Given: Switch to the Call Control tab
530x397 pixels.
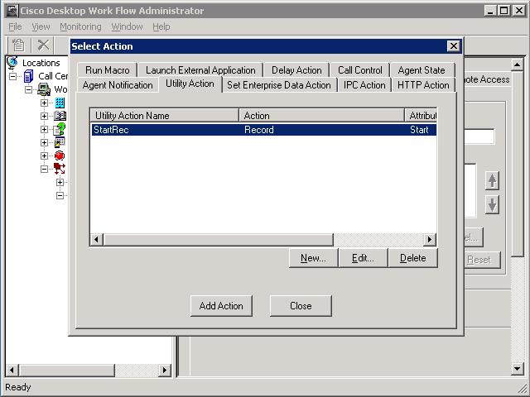Looking at the screenshot, I should 360,70.
